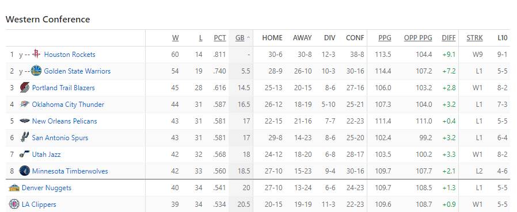Click the Portland Trail Blazers logo
The width and height of the screenshot is (517, 212).
click(x=25, y=87)
